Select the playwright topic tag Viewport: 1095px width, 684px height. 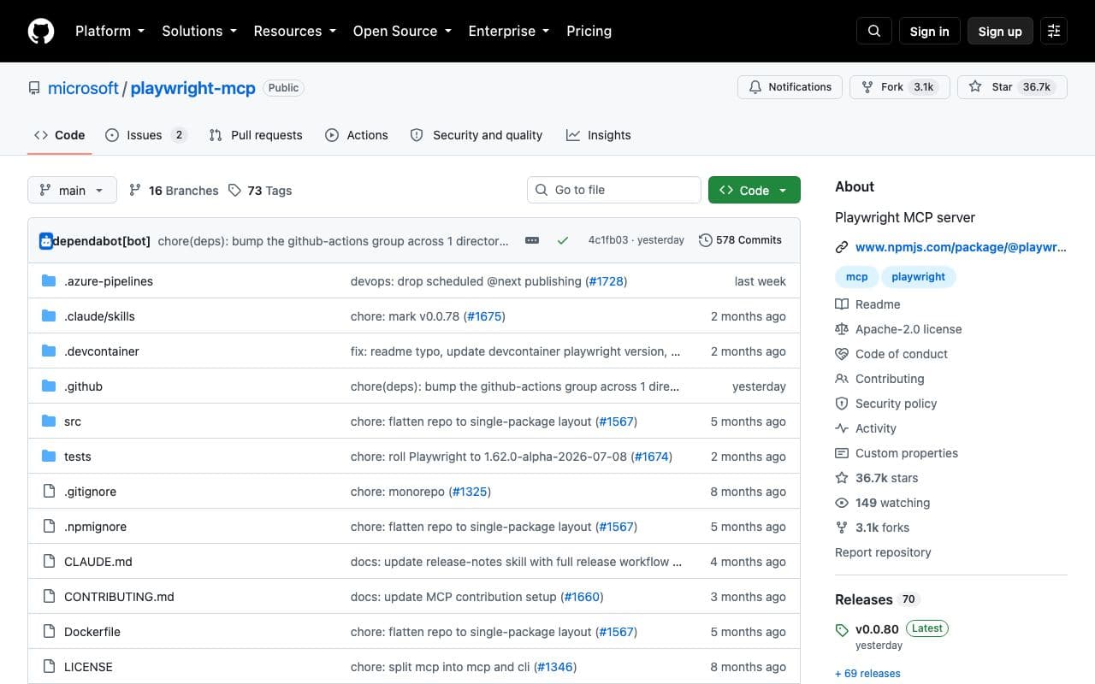point(919,277)
